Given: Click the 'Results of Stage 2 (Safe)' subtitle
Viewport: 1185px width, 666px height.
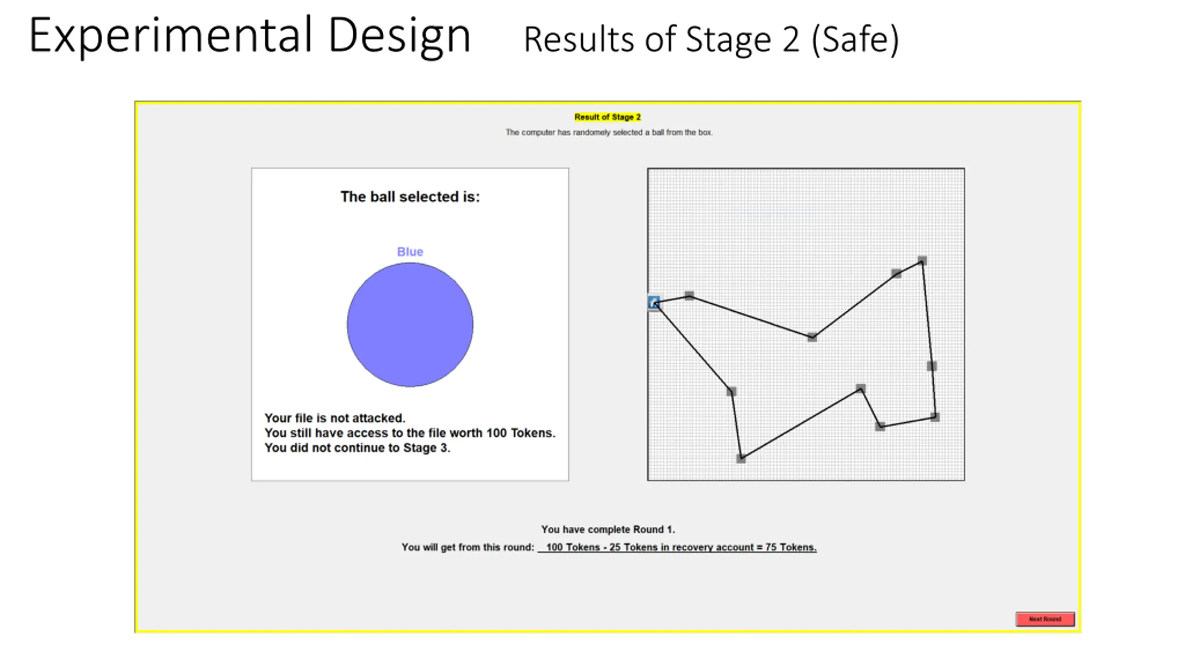Looking at the screenshot, I should click(711, 40).
